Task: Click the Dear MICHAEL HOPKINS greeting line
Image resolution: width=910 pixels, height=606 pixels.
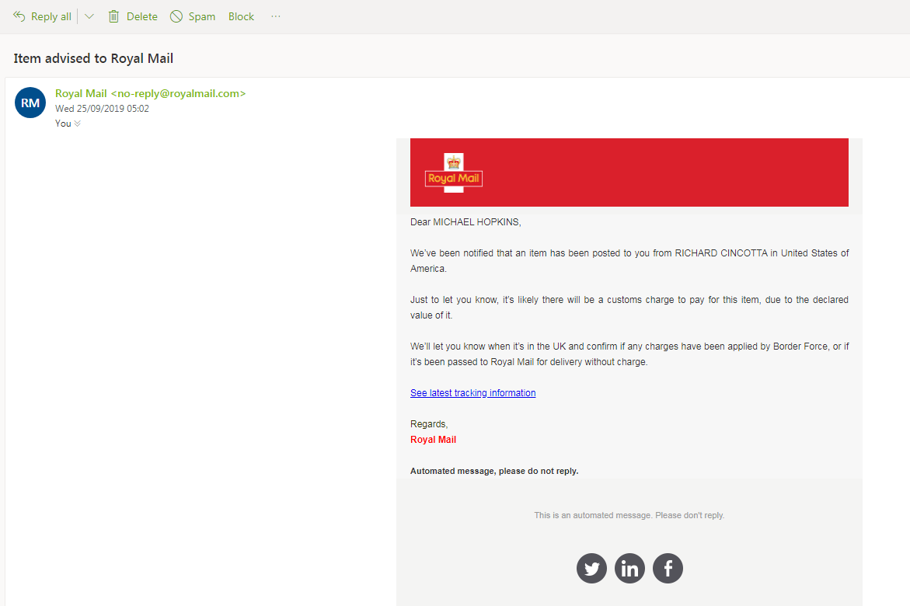Action: [x=465, y=222]
